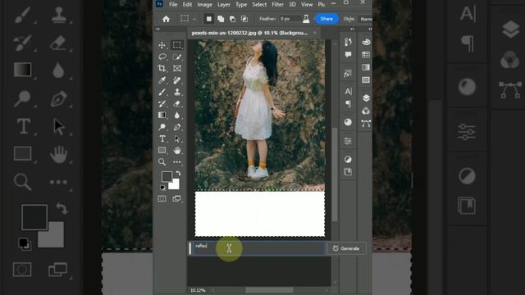Select the Dodge tool
This screenshot has width=525, height=295.
tap(162, 127)
